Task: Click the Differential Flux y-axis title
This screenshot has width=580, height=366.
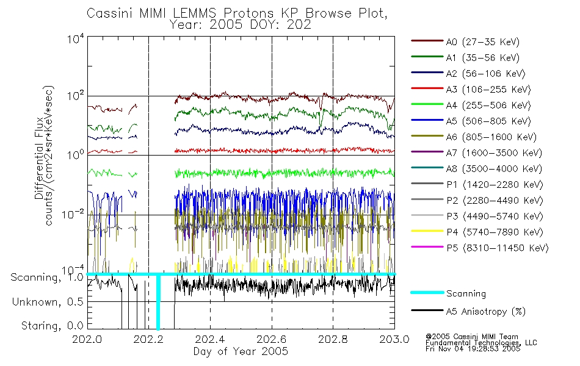Action: coord(39,159)
